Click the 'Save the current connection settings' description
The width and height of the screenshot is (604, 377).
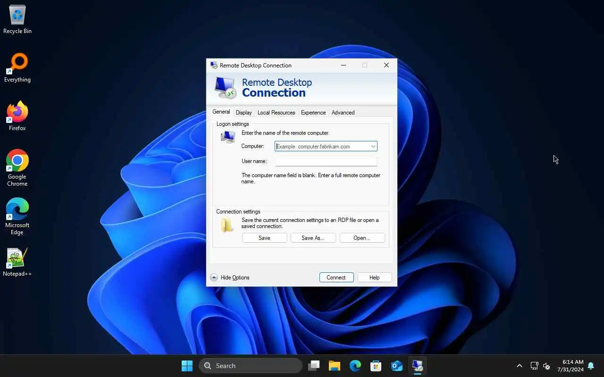point(310,223)
